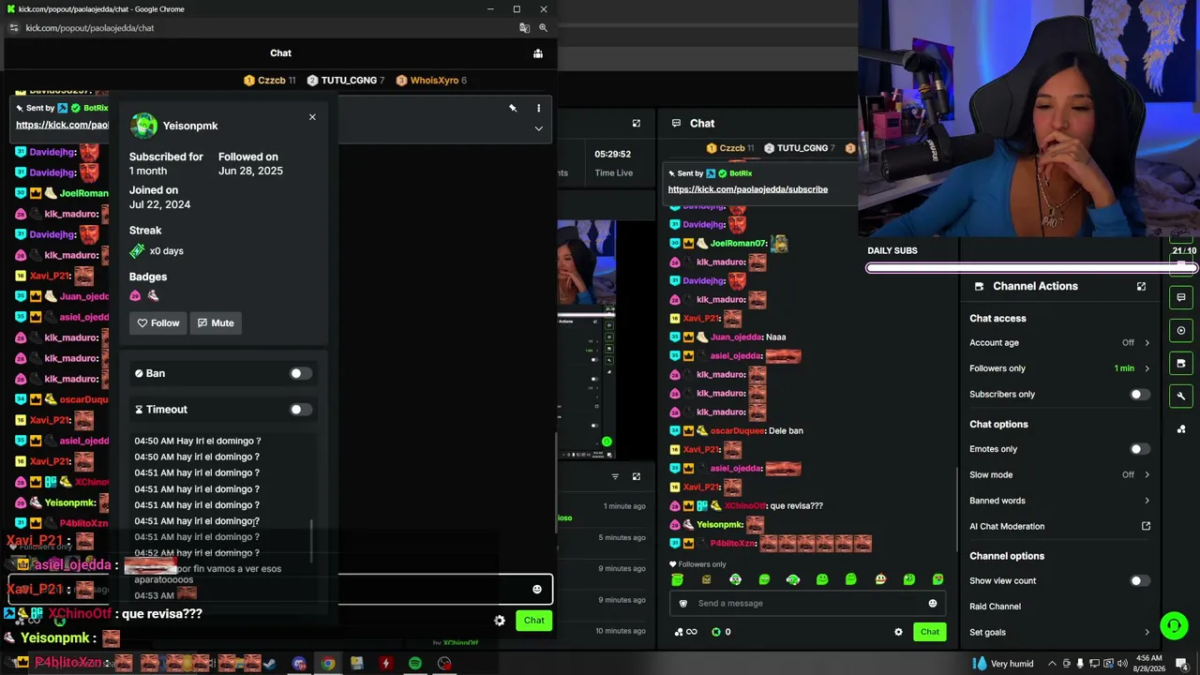Collapse the pinned message chevron in popout
Screen dimensions: 1200x675
pyautogui.click(x=538, y=128)
